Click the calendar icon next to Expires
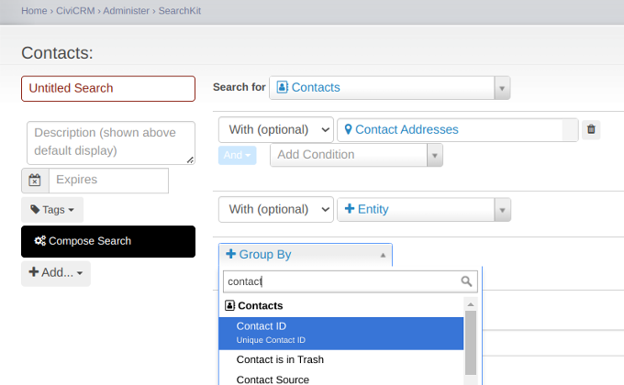The image size is (624, 385). 35,181
